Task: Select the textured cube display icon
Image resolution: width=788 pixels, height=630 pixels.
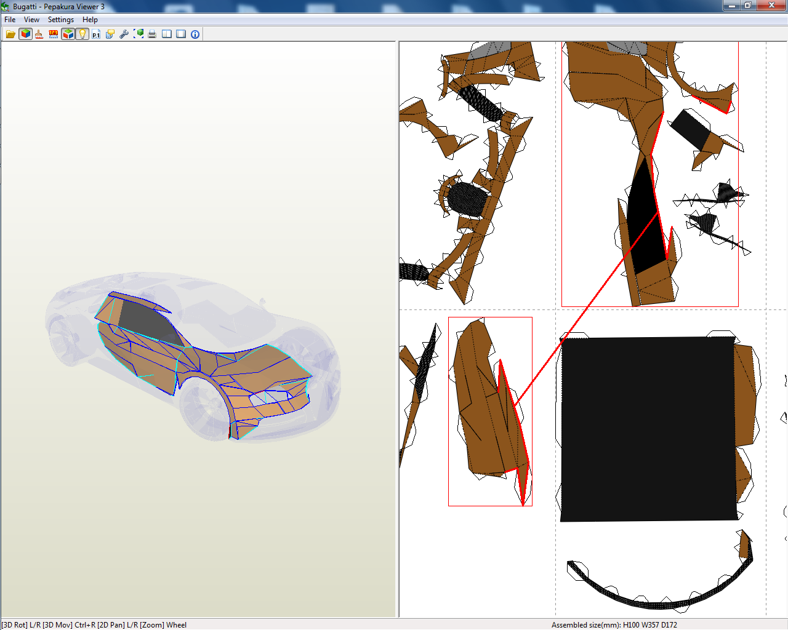Action: pos(25,34)
